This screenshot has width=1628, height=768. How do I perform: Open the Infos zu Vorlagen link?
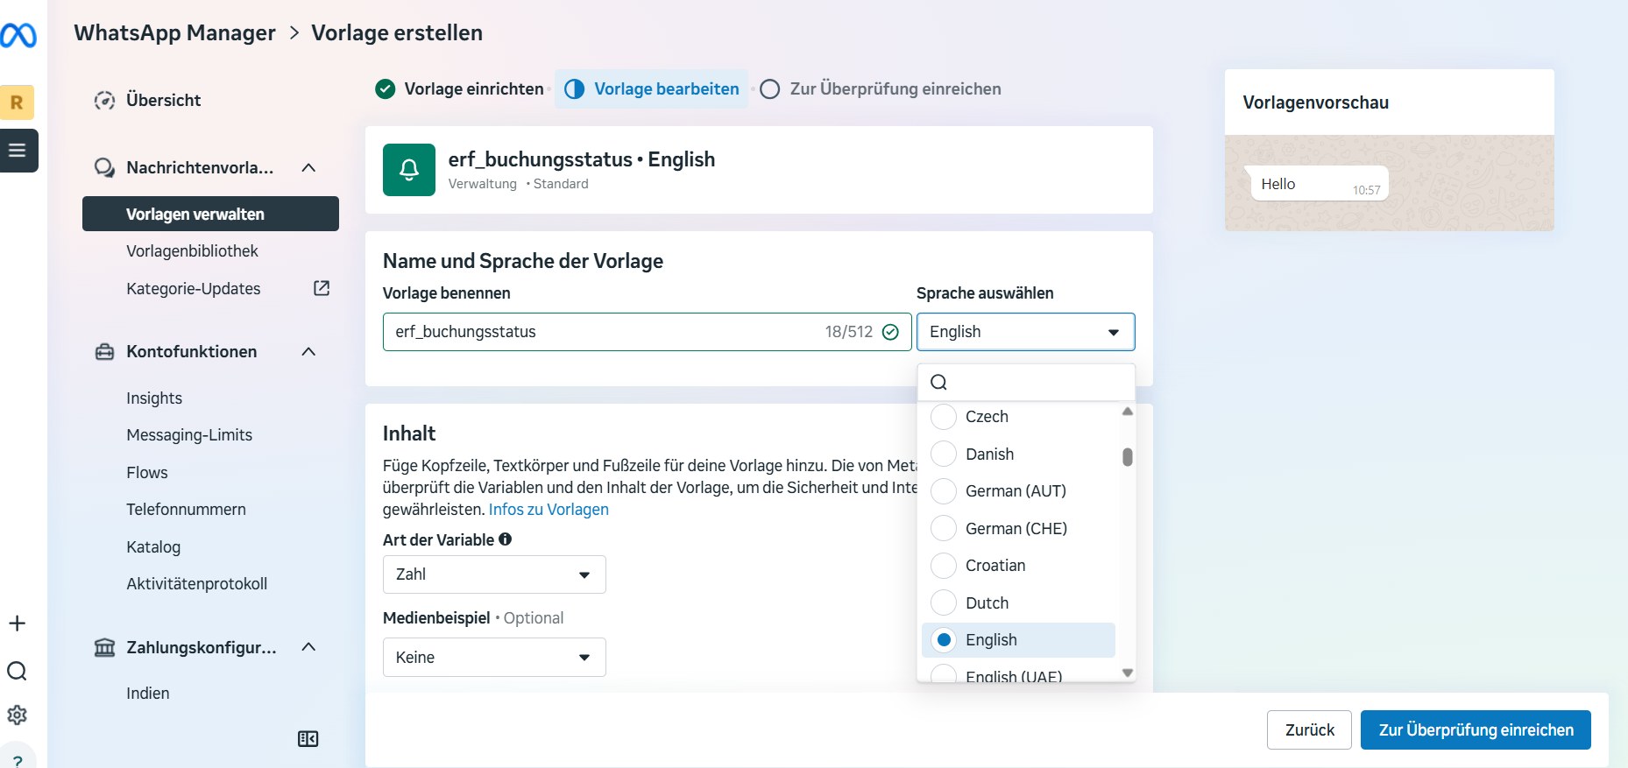click(549, 510)
